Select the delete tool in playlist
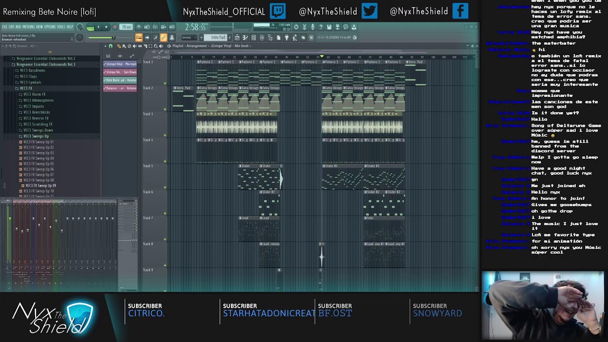 coord(129,46)
